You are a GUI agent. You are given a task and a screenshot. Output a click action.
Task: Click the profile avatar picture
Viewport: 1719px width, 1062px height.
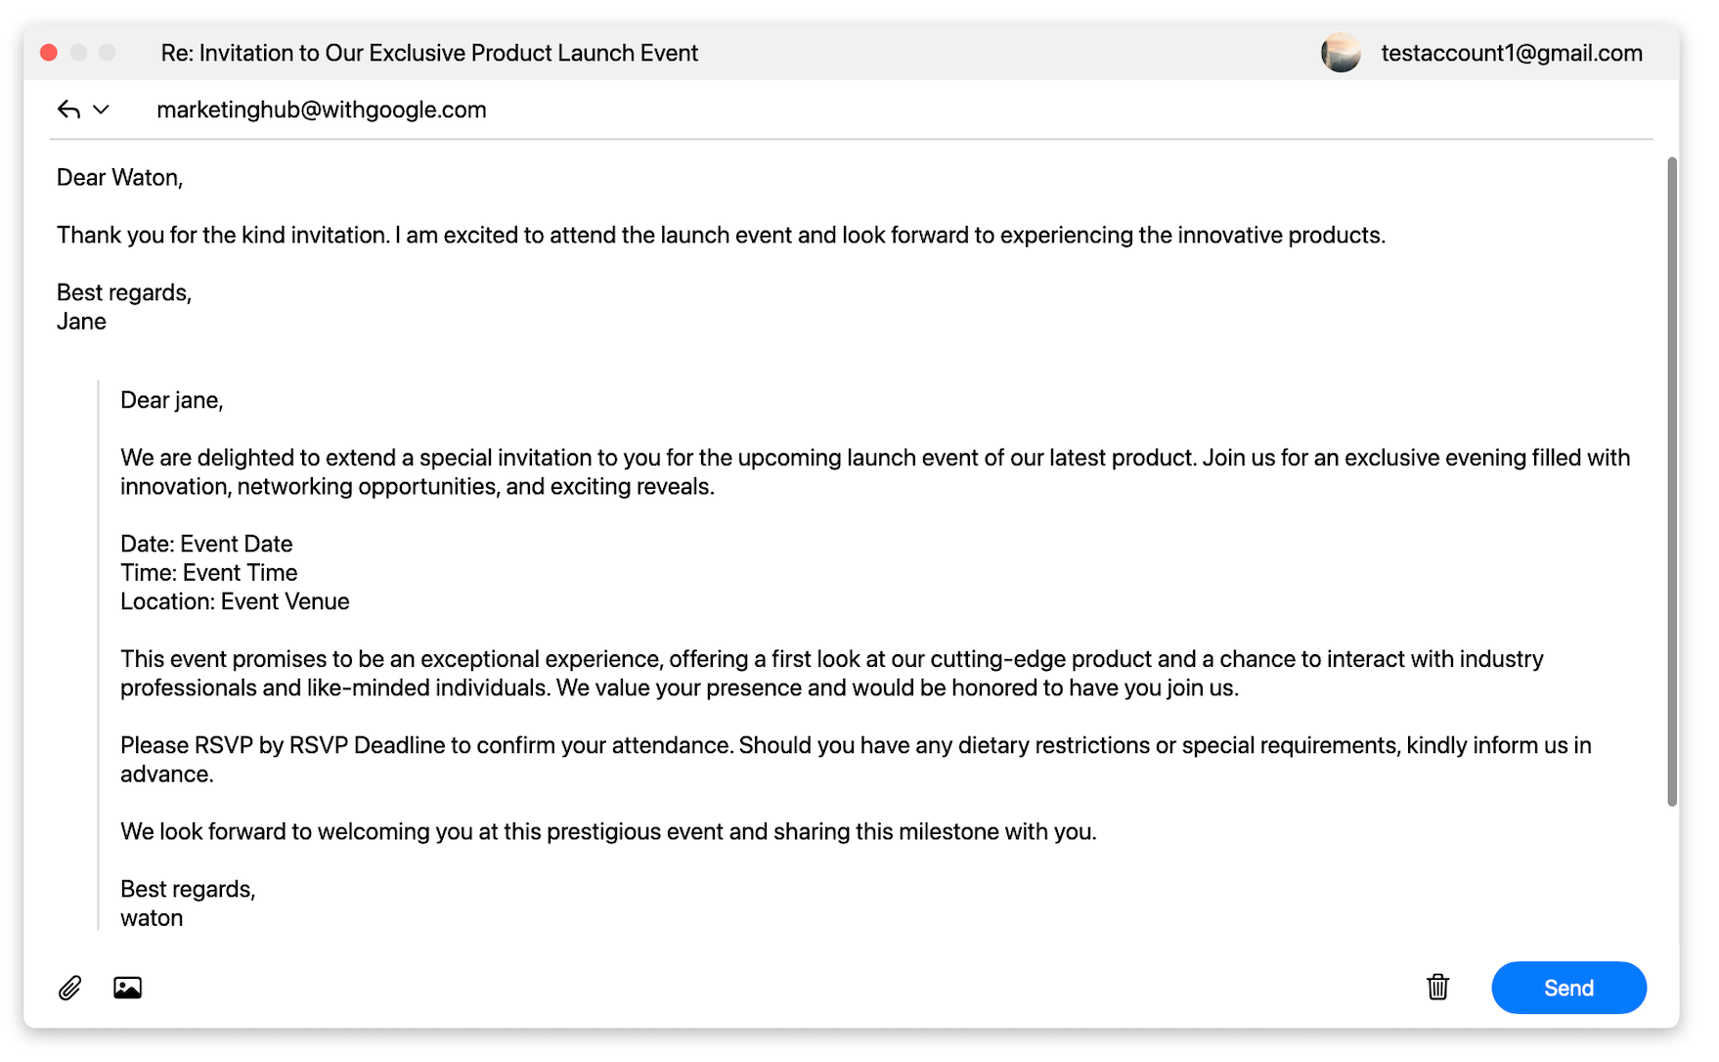click(1340, 53)
